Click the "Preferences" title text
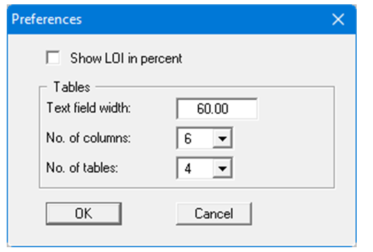 (47, 19)
